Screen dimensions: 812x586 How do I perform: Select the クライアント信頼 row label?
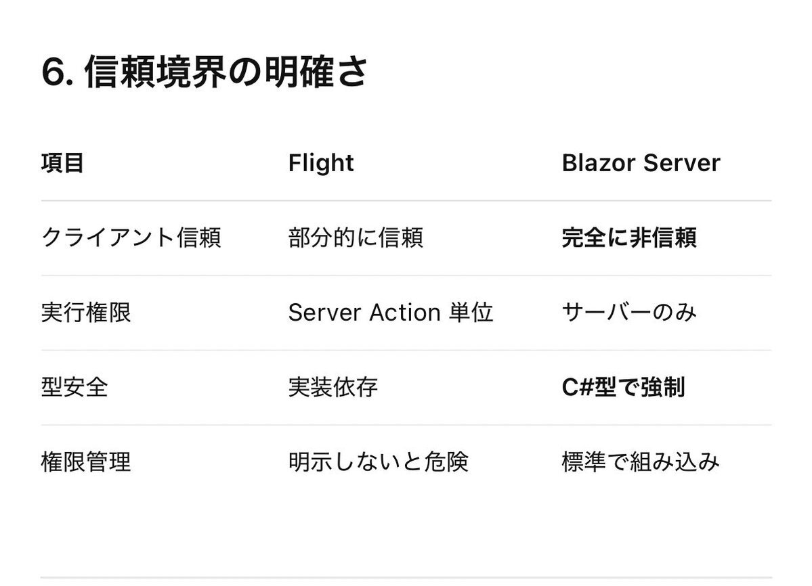[x=131, y=238]
